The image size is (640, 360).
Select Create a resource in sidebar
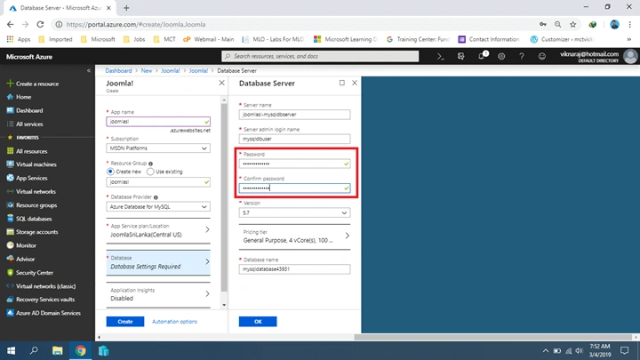33,84
